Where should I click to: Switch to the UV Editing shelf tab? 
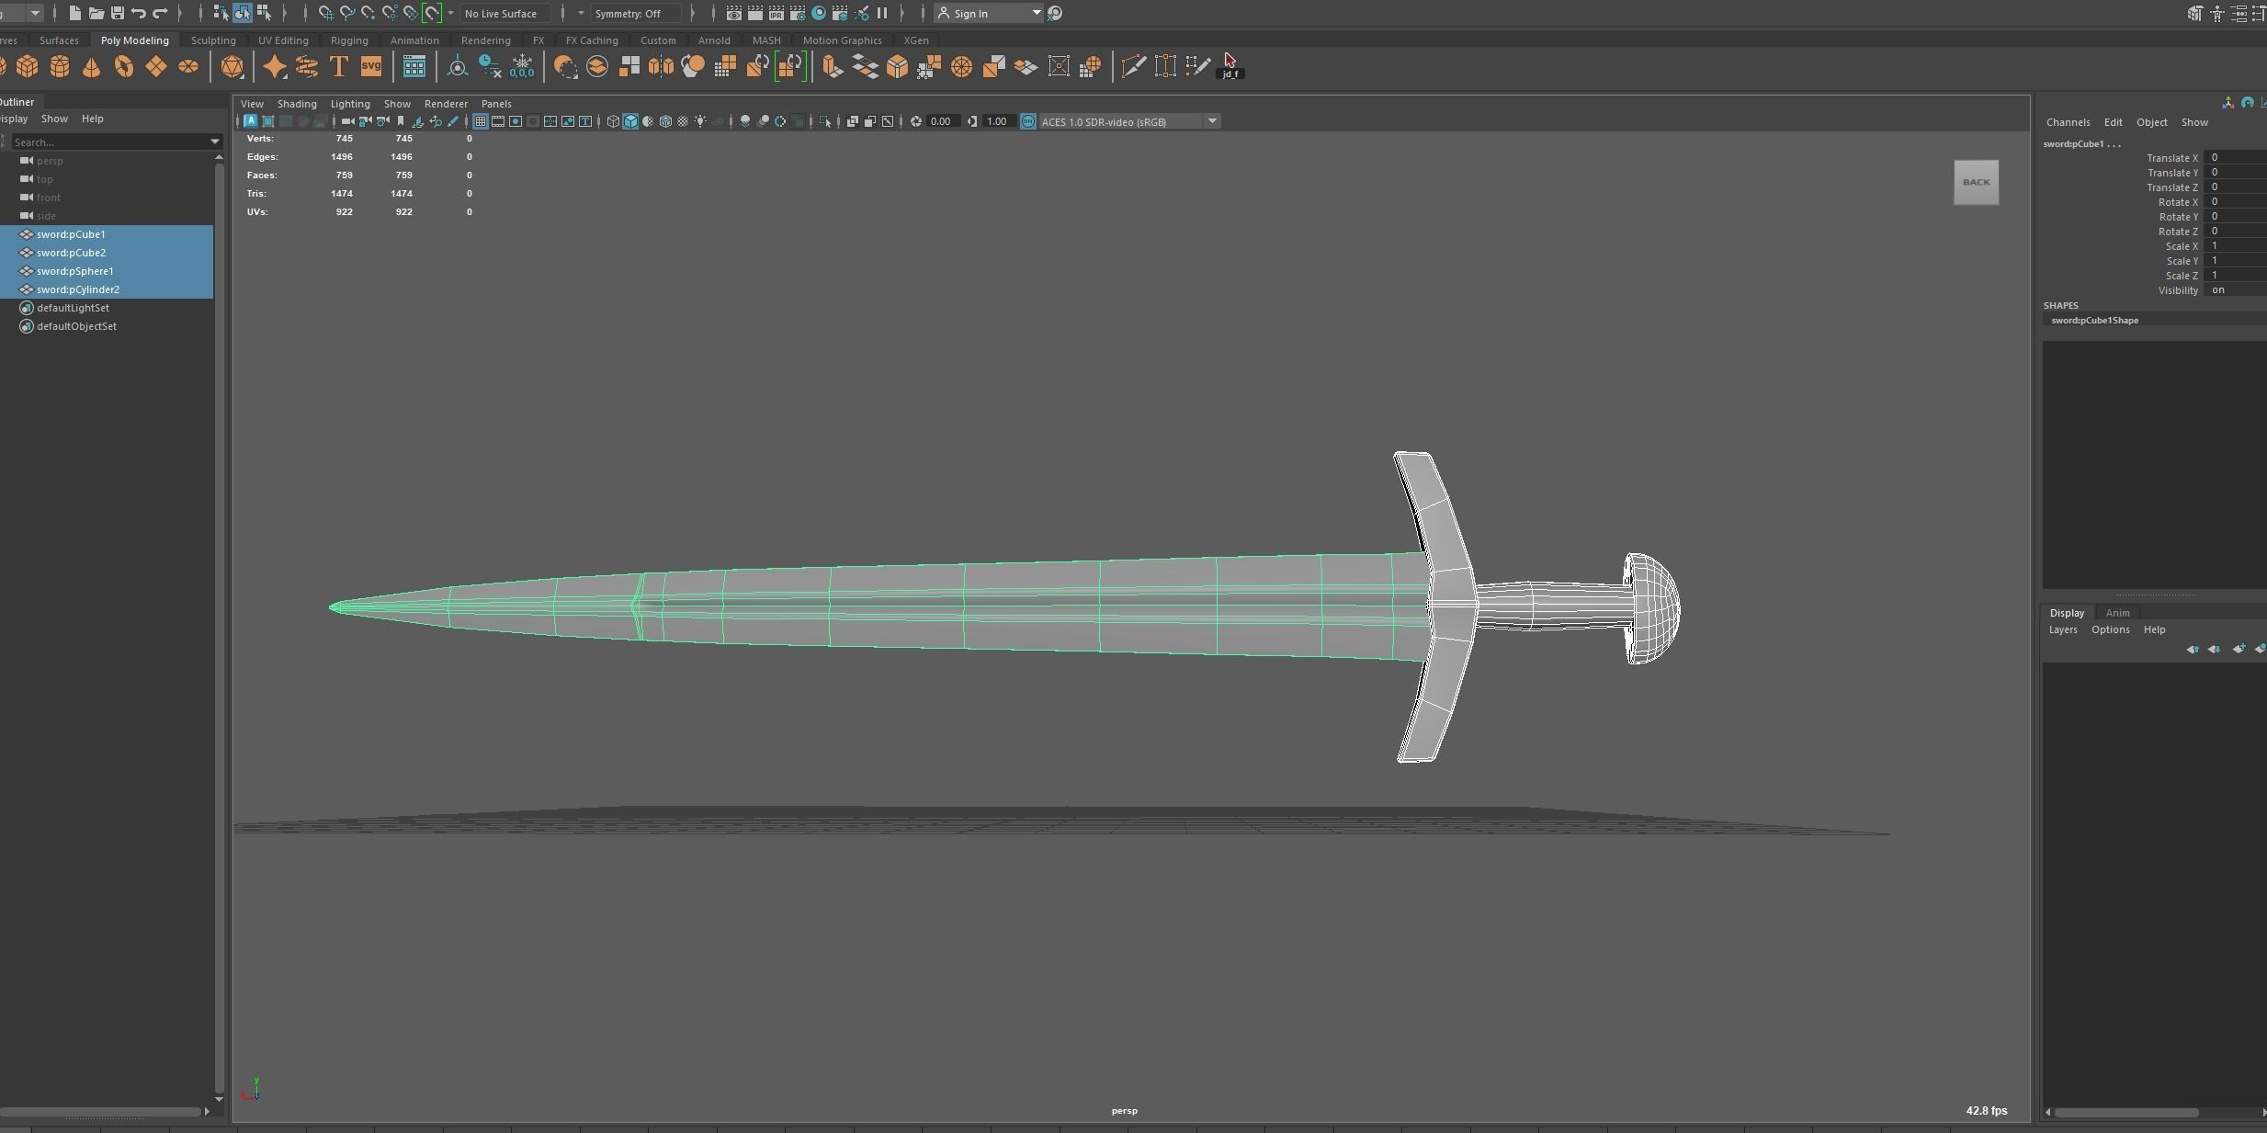click(x=283, y=40)
